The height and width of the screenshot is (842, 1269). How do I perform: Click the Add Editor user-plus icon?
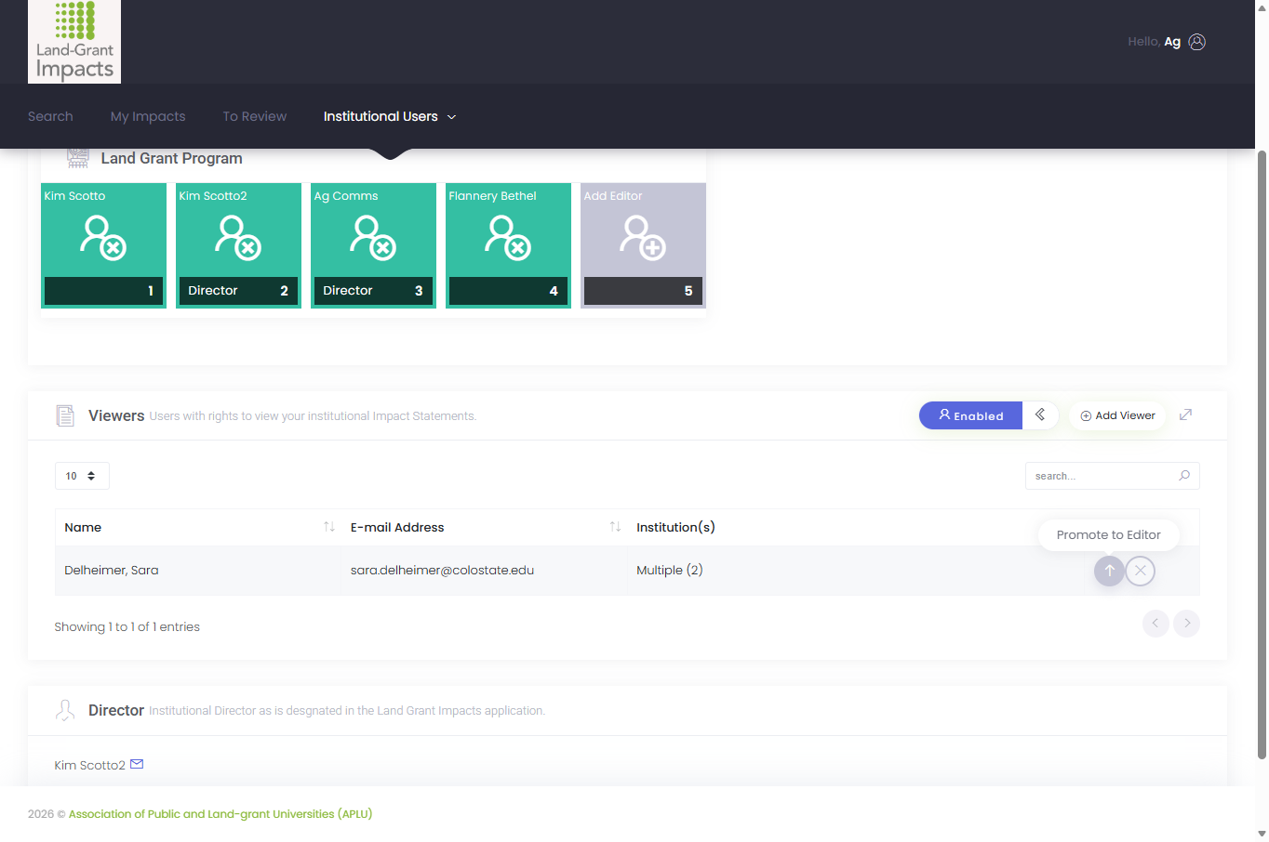[x=643, y=237]
